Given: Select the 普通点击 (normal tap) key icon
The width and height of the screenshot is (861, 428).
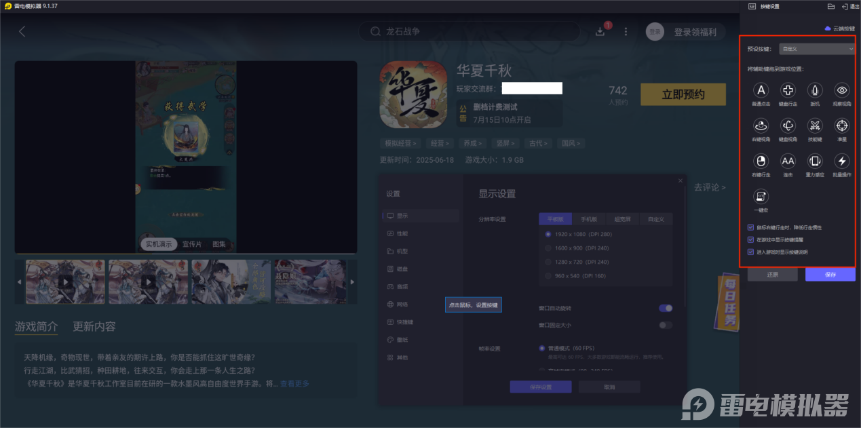Looking at the screenshot, I should tap(761, 90).
